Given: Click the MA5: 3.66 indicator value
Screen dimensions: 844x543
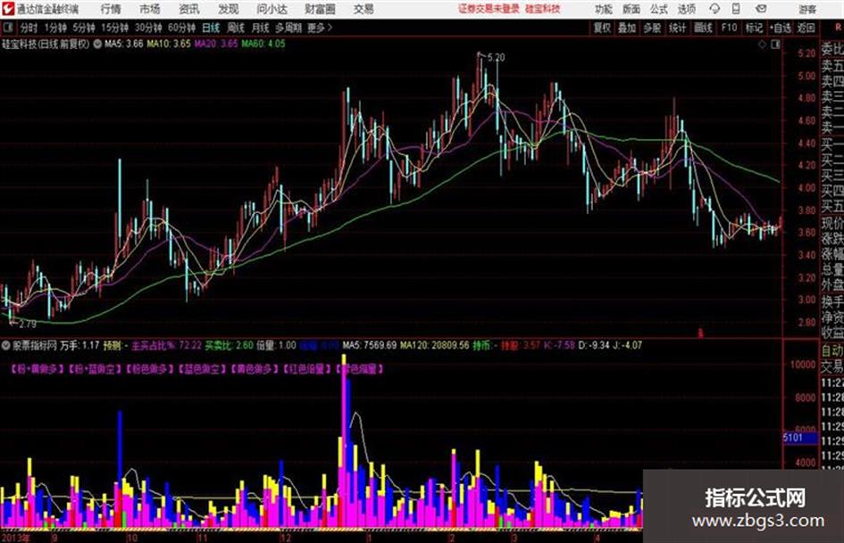Looking at the screenshot, I should pos(124,44).
